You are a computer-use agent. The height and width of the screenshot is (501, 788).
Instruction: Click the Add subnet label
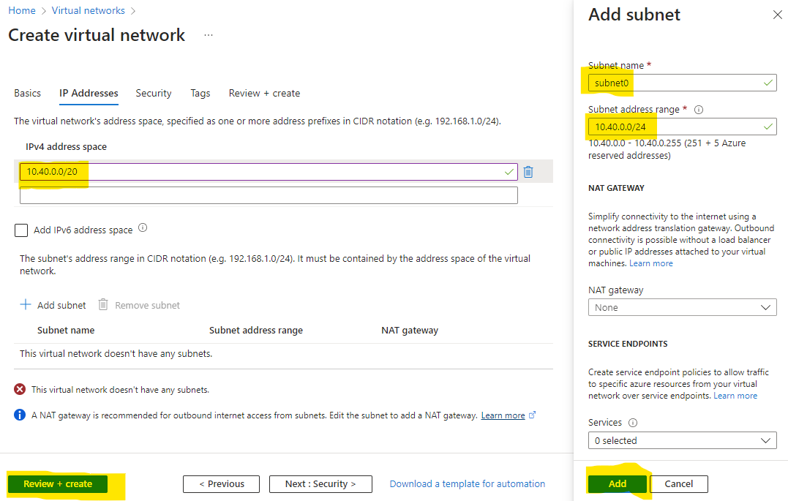click(x=61, y=305)
